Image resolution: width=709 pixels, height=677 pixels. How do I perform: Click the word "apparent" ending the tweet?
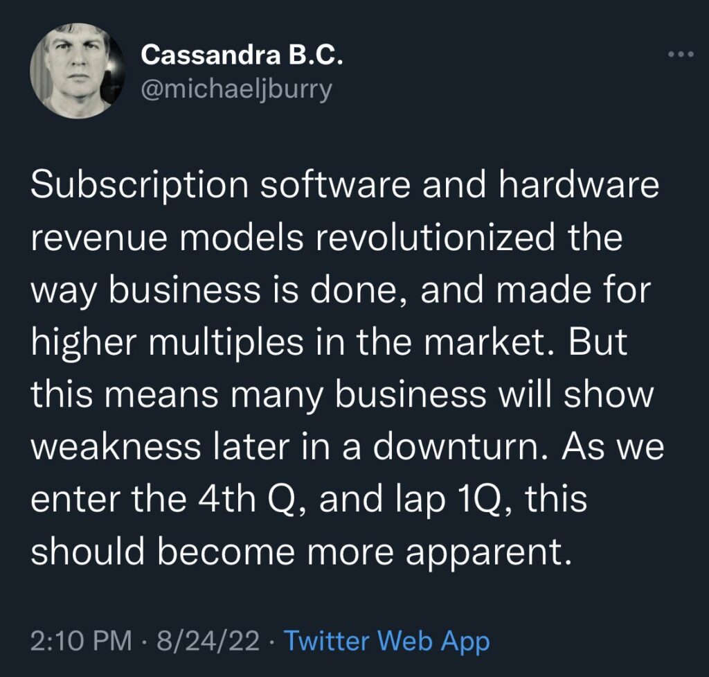click(499, 551)
